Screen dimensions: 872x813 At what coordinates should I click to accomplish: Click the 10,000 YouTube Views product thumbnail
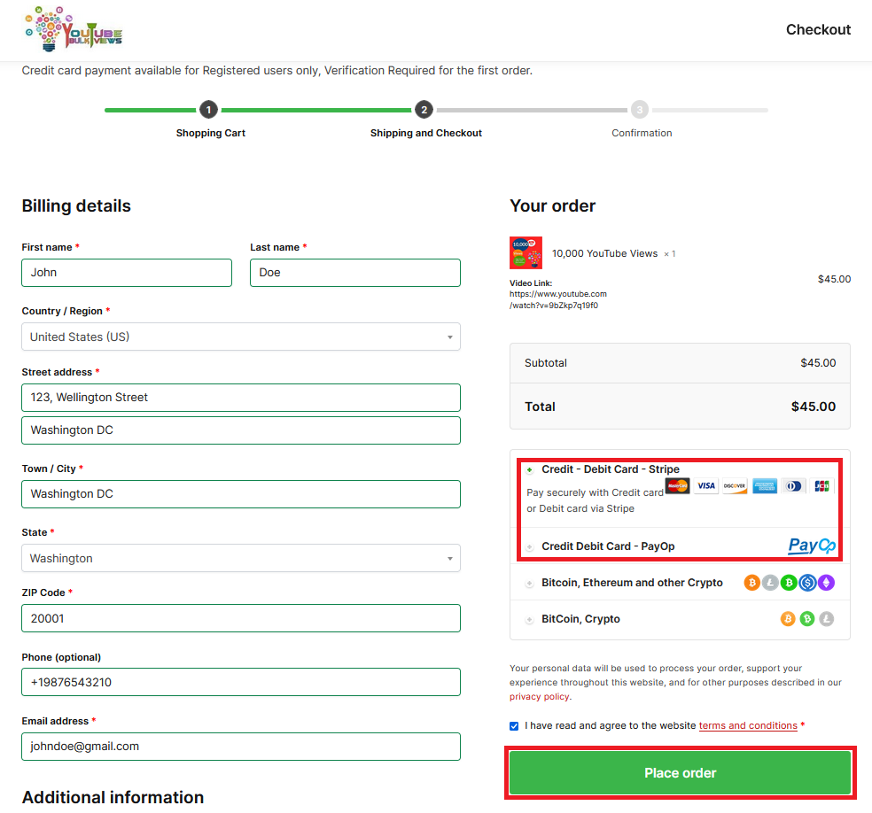526,253
